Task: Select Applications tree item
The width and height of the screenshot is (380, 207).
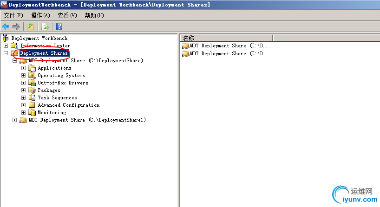Action: pyautogui.click(x=54, y=68)
